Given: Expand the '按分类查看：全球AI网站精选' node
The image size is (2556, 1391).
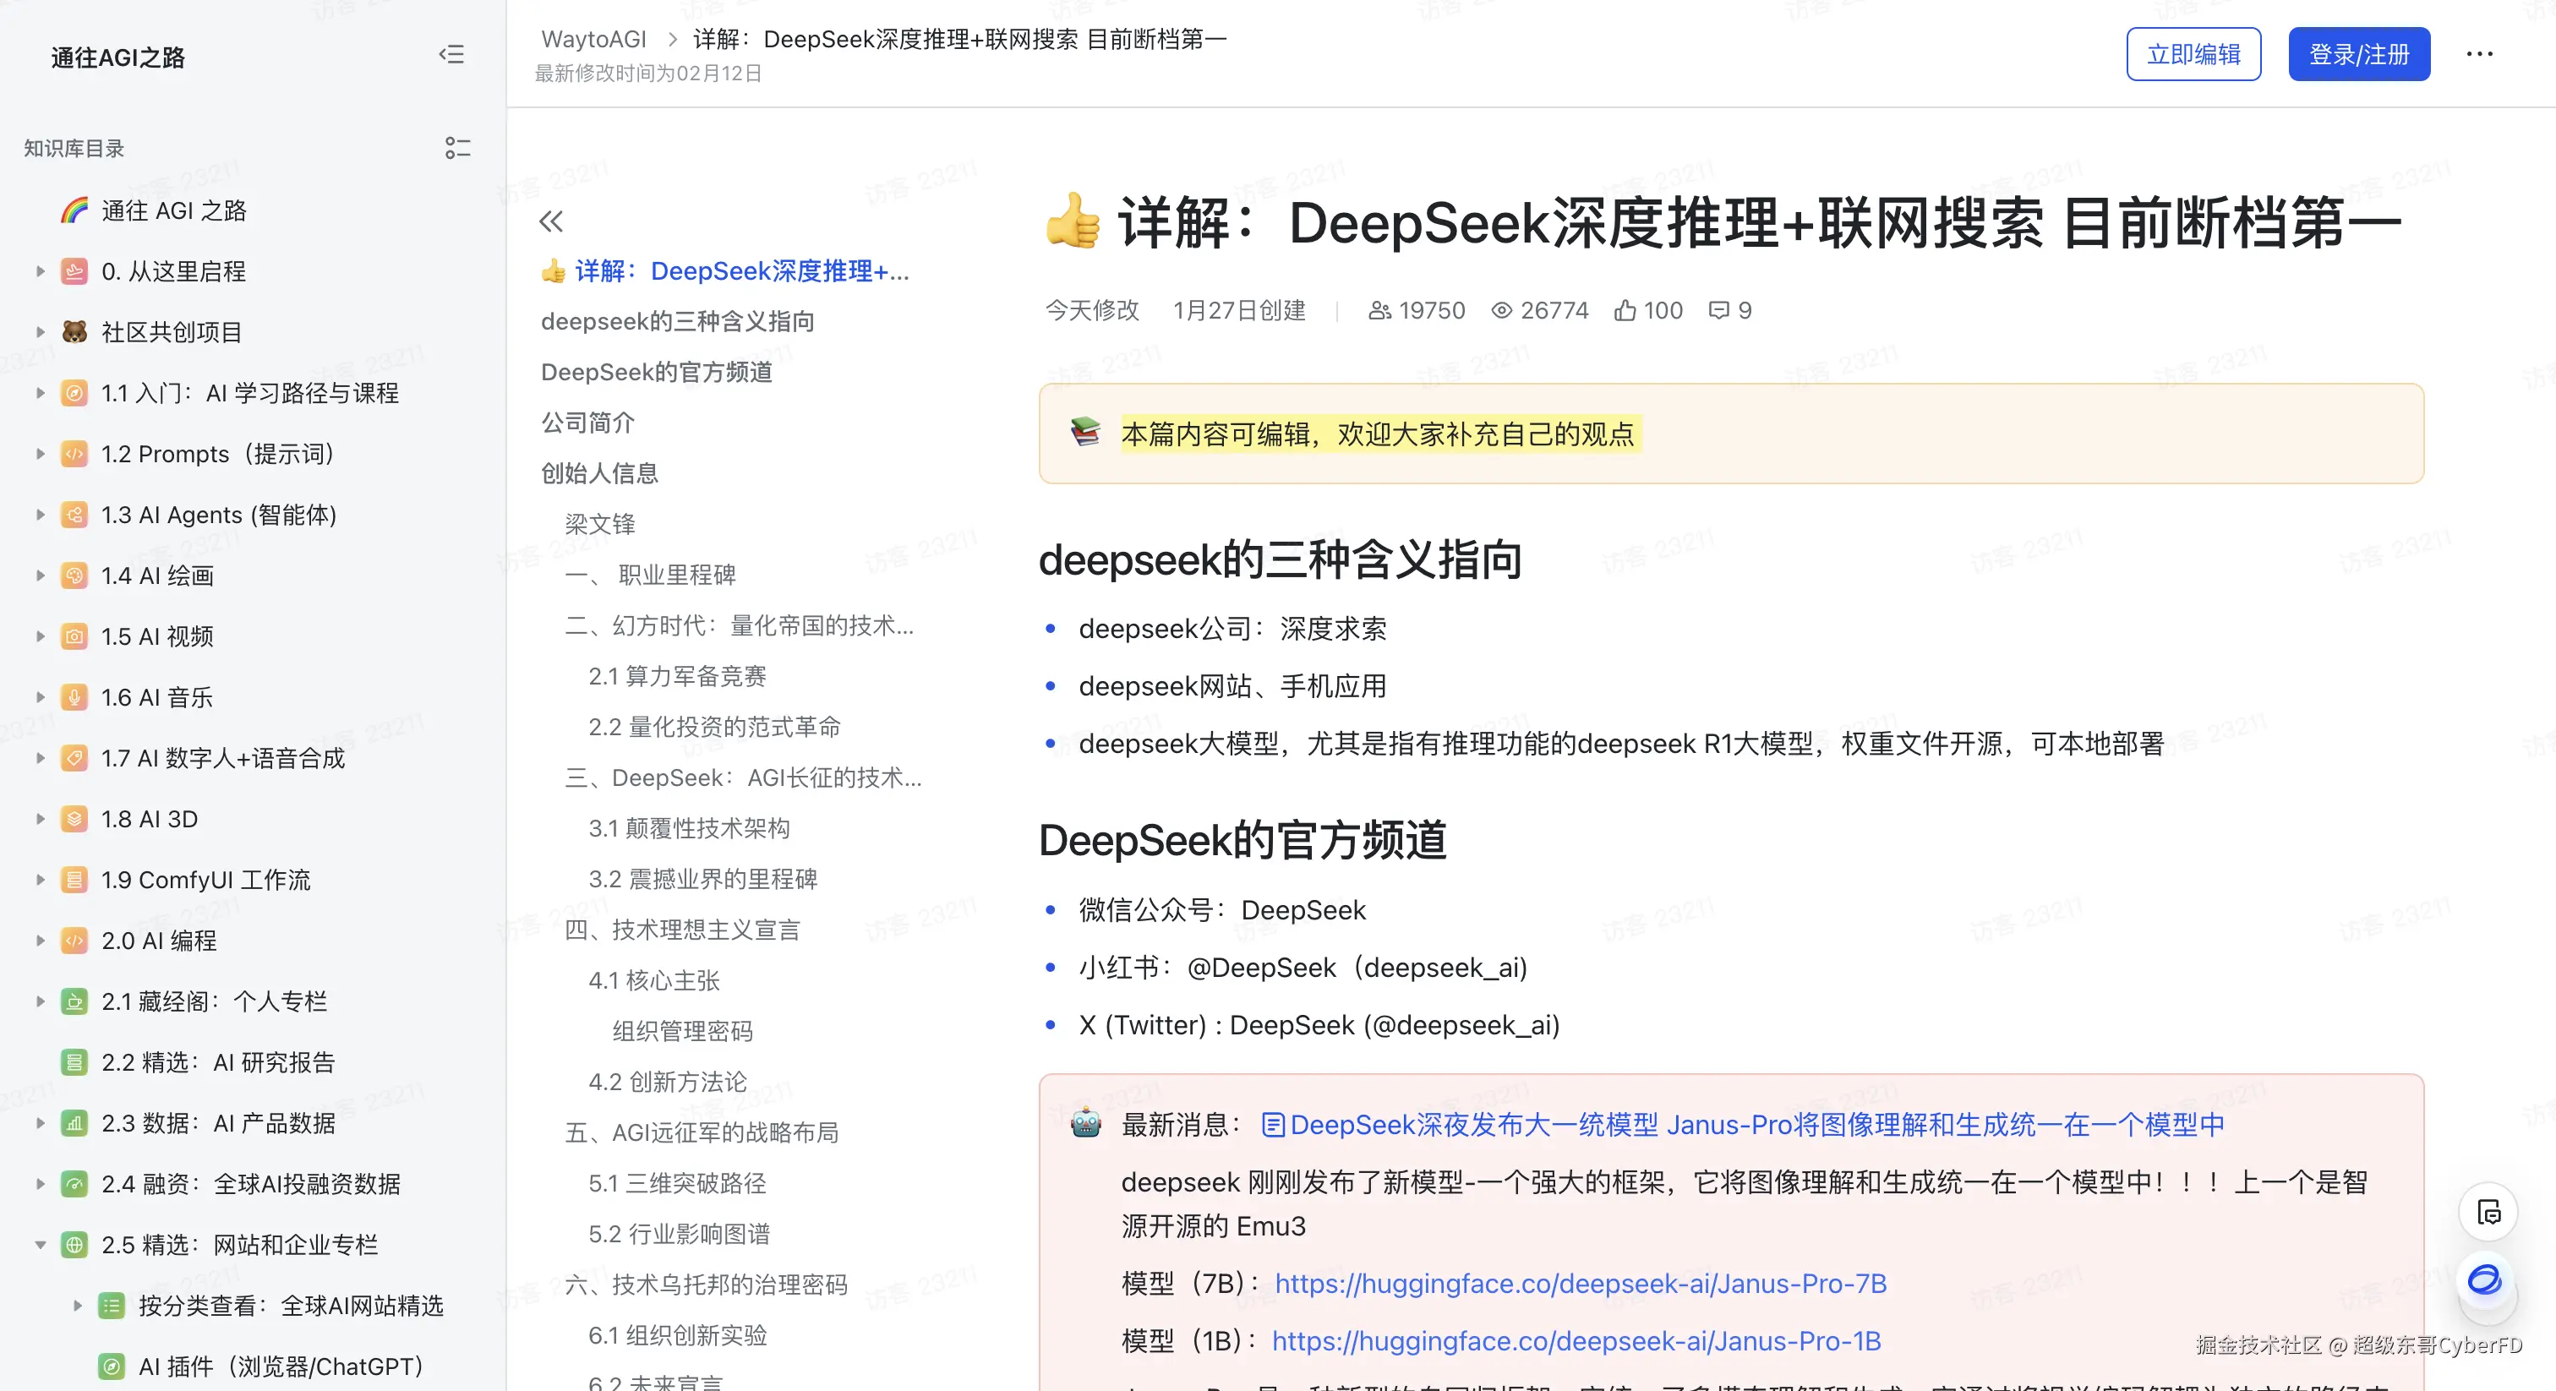Looking at the screenshot, I should click(78, 1305).
